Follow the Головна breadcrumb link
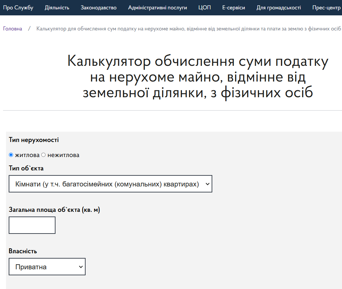Viewport: 342px width, 289px height. click(13, 28)
